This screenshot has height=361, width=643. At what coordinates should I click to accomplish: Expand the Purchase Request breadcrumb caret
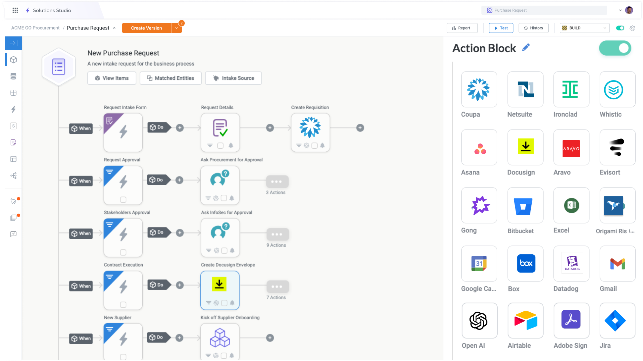[x=114, y=28]
